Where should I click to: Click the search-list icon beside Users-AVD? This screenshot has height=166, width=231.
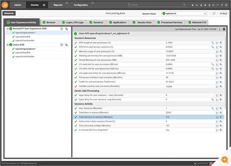(66, 45)
